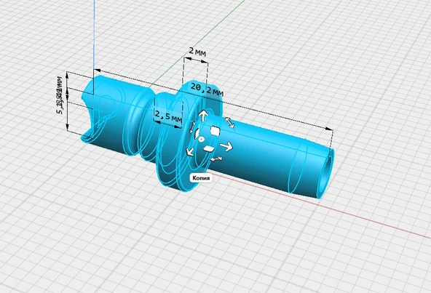Click the left narrow planar move handle

click(197, 134)
